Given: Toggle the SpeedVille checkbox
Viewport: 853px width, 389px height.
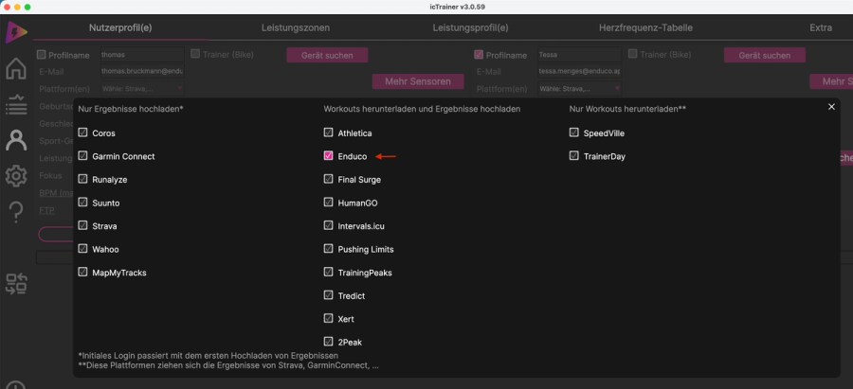Looking at the screenshot, I should pyautogui.click(x=574, y=133).
